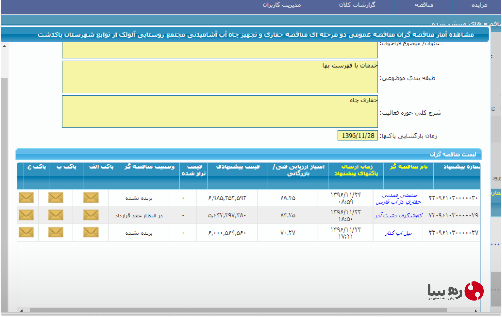Click the لیست مناقصه گران section header
Image resolution: width=502 pixels, height=317 pixels.
tap(249, 154)
